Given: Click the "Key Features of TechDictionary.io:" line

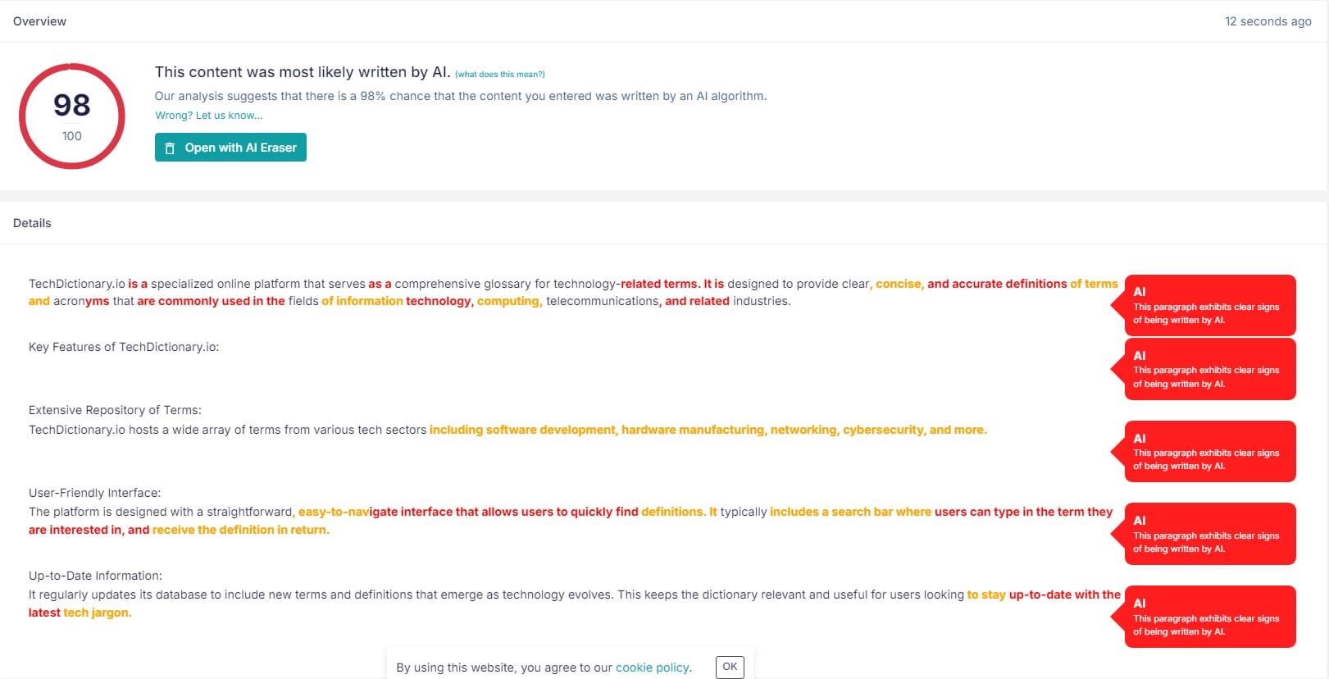Looking at the screenshot, I should [124, 347].
